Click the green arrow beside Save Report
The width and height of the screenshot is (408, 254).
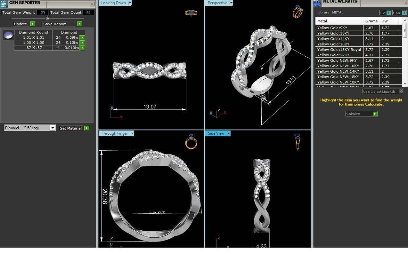[x=79, y=24]
